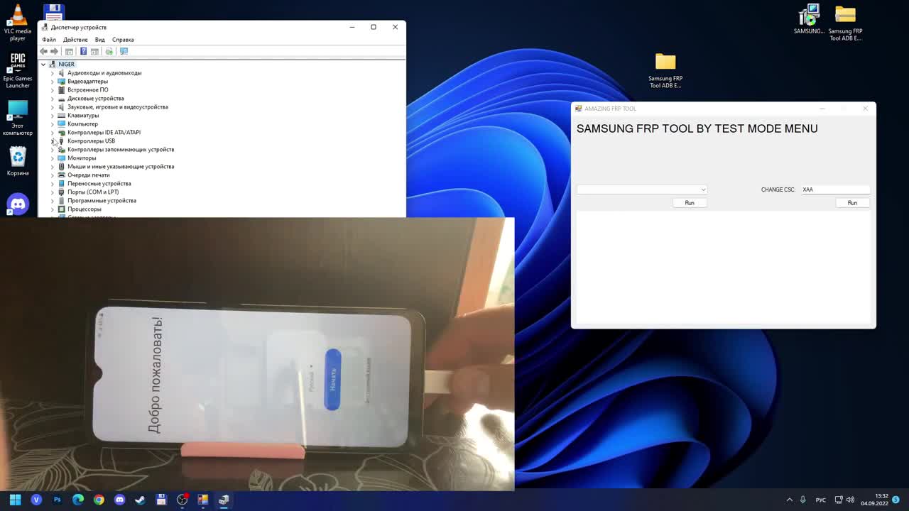This screenshot has width=909, height=511.
Task: Click the notification count badge on taskbar
Action: [x=896, y=500]
